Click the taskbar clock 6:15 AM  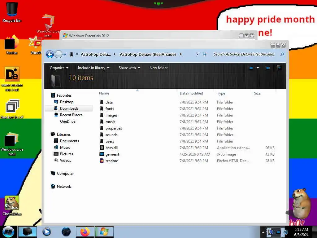coord(301,230)
